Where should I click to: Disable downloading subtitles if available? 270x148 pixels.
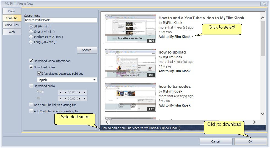39,74
